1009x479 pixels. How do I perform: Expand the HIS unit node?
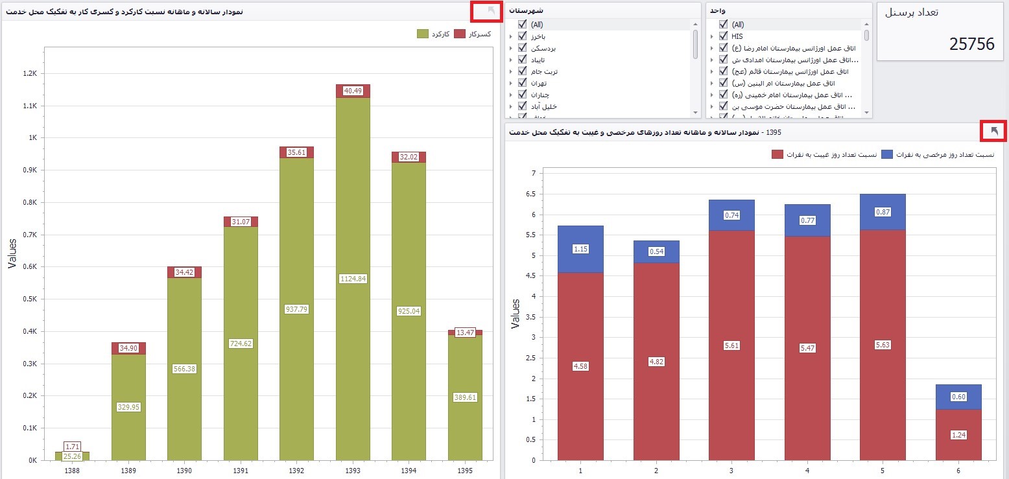(712, 37)
